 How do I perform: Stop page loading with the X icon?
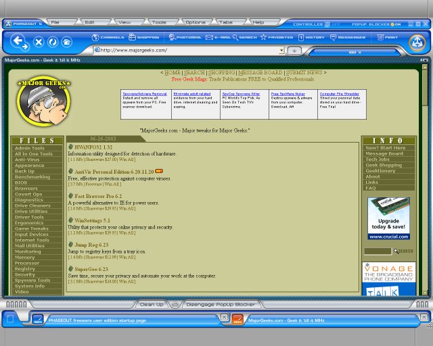pyautogui.click(x=39, y=42)
